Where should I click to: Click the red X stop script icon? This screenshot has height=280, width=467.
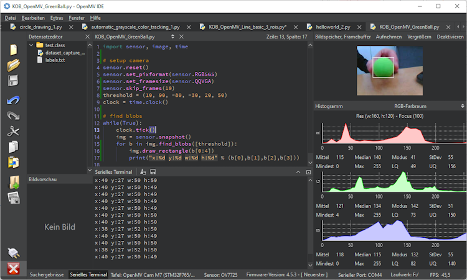coord(13,268)
